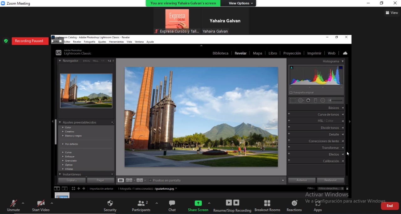Toggle the Efectos panel switch
Screen dimensions: 401x214
(x=289, y=154)
